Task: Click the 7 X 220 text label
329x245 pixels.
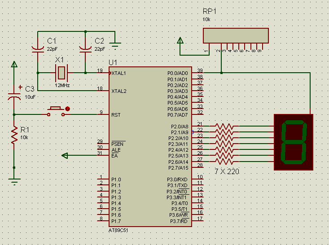Action: tap(227, 171)
